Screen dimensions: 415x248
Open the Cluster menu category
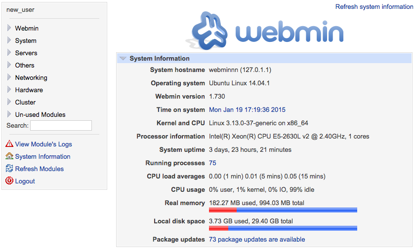pos(25,102)
